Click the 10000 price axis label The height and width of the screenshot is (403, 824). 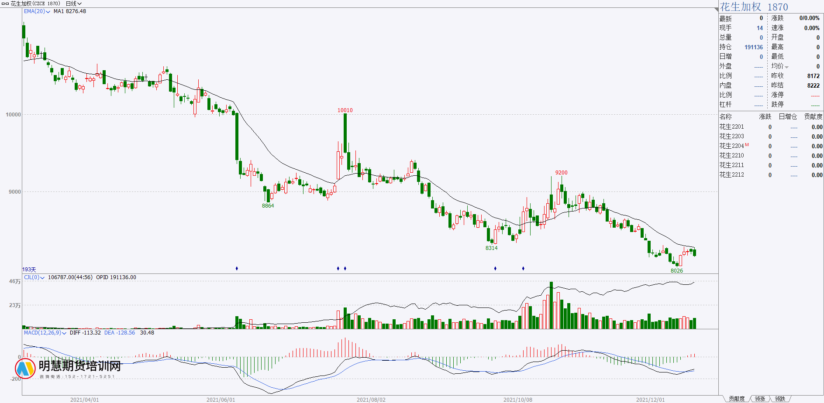(x=13, y=115)
